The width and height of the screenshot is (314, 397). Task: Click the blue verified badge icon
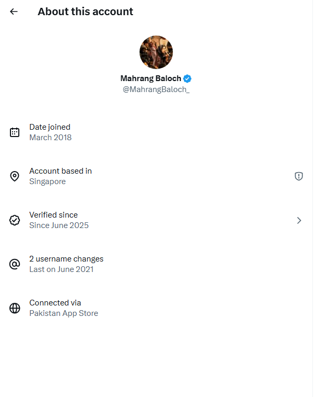click(x=187, y=78)
